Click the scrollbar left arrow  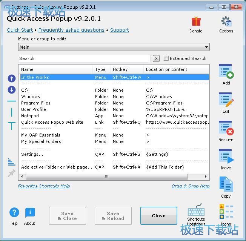click(22, 177)
